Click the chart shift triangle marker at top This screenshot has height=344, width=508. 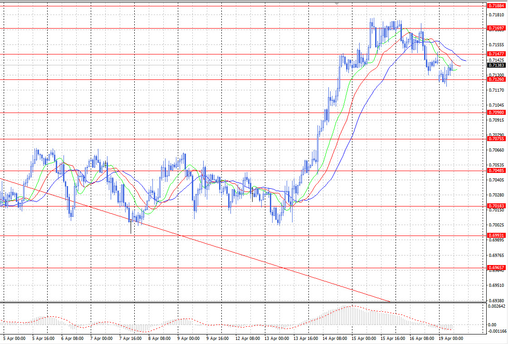[x=337, y=4]
